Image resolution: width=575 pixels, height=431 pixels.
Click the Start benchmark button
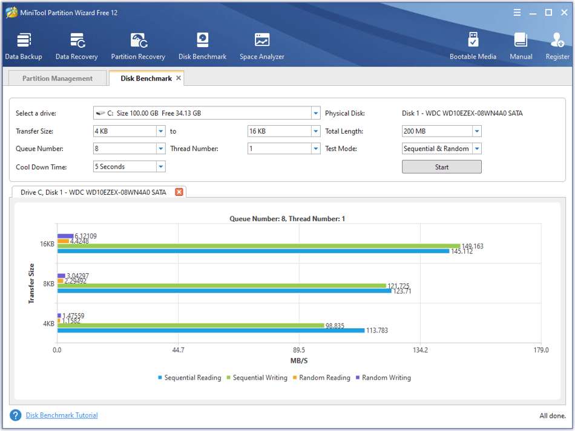coord(441,167)
